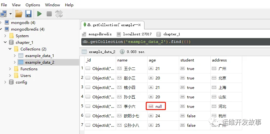Select the 钱小四 name cell
The height and width of the screenshot is (134, 270).
(x=132, y=88)
